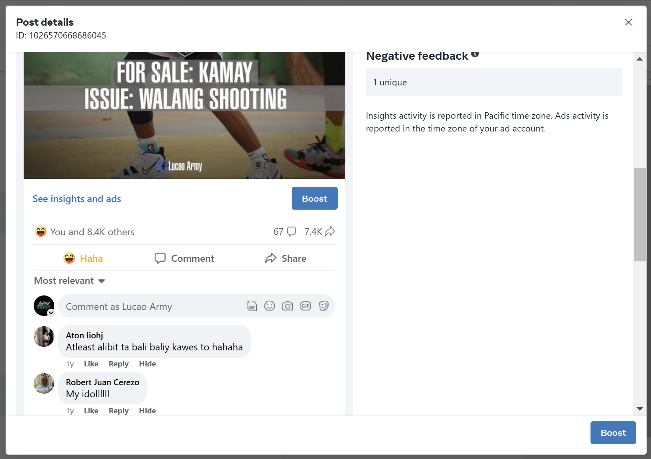Open Negative feedback info tooltip icon
651x459 pixels.
pyautogui.click(x=475, y=54)
